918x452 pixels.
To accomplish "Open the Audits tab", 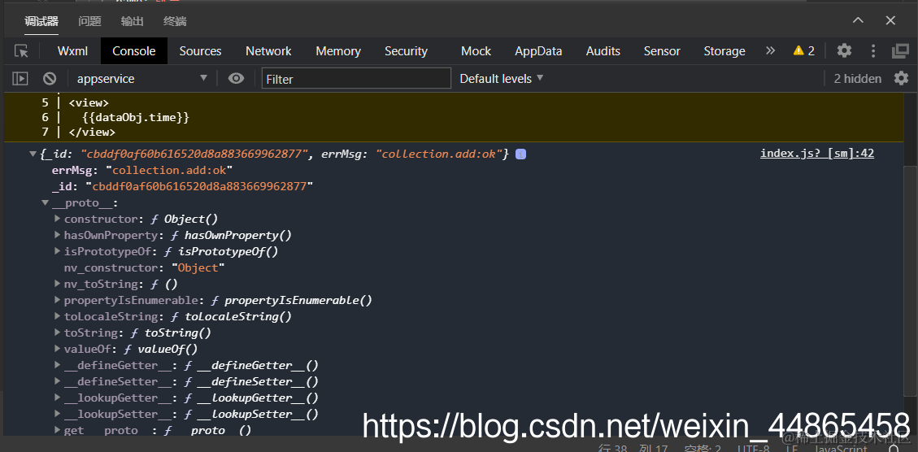I will click(x=603, y=51).
